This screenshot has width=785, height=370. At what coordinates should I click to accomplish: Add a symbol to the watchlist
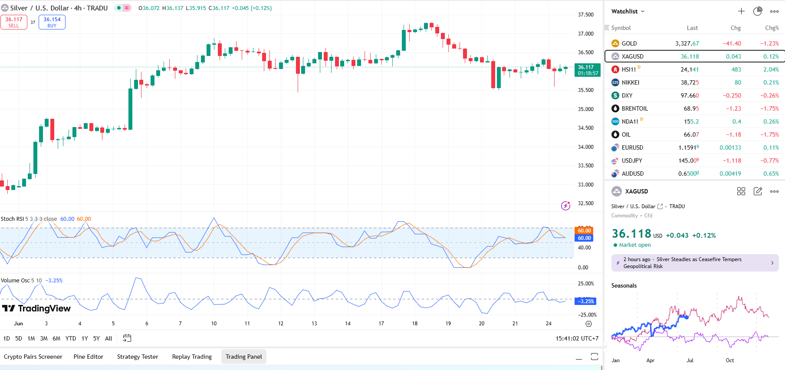[x=741, y=11]
